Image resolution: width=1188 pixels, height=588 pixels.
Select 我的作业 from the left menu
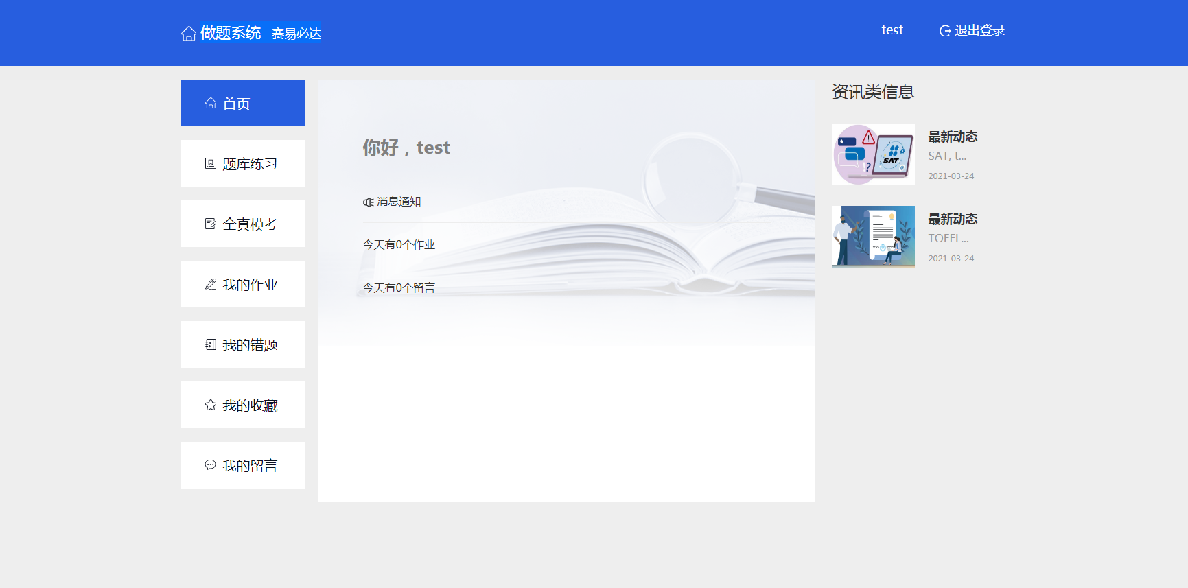[x=250, y=285]
